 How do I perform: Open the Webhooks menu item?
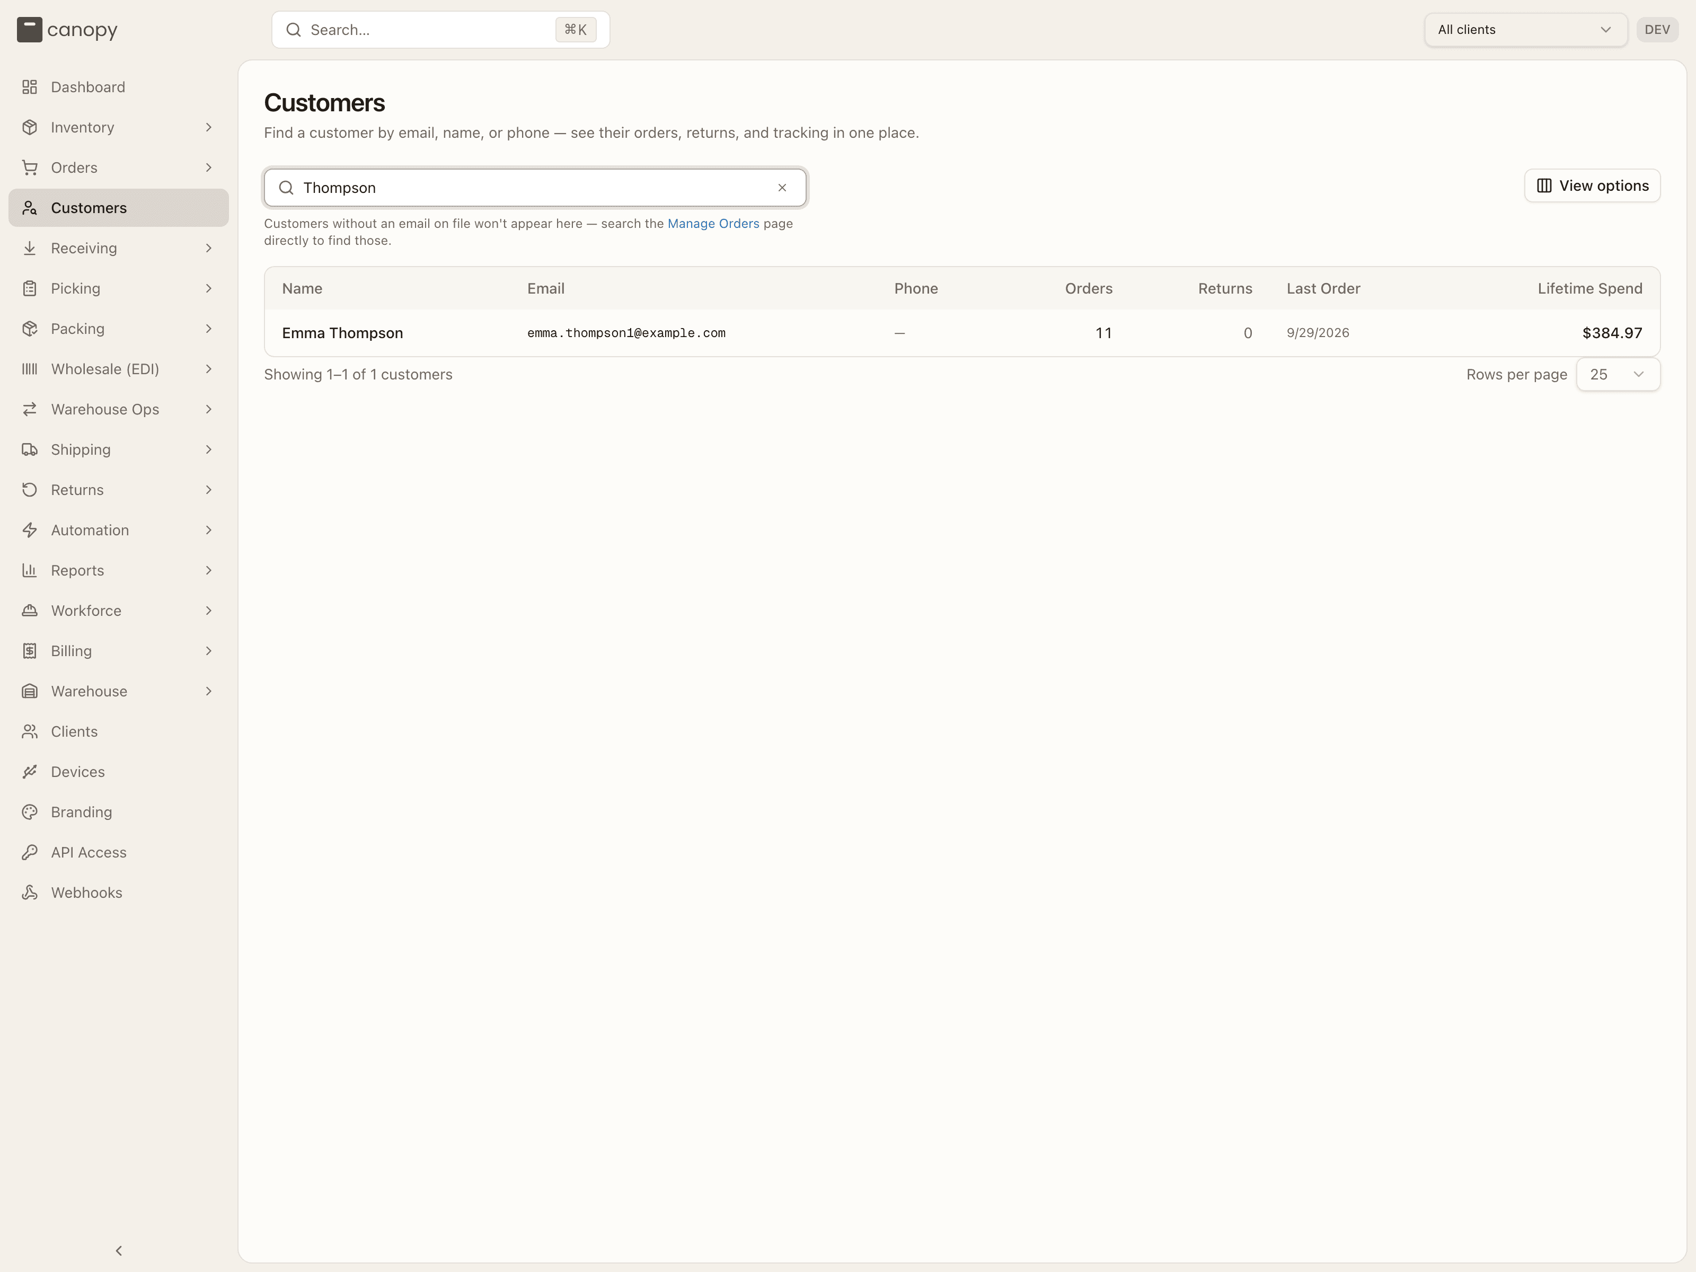click(x=119, y=891)
